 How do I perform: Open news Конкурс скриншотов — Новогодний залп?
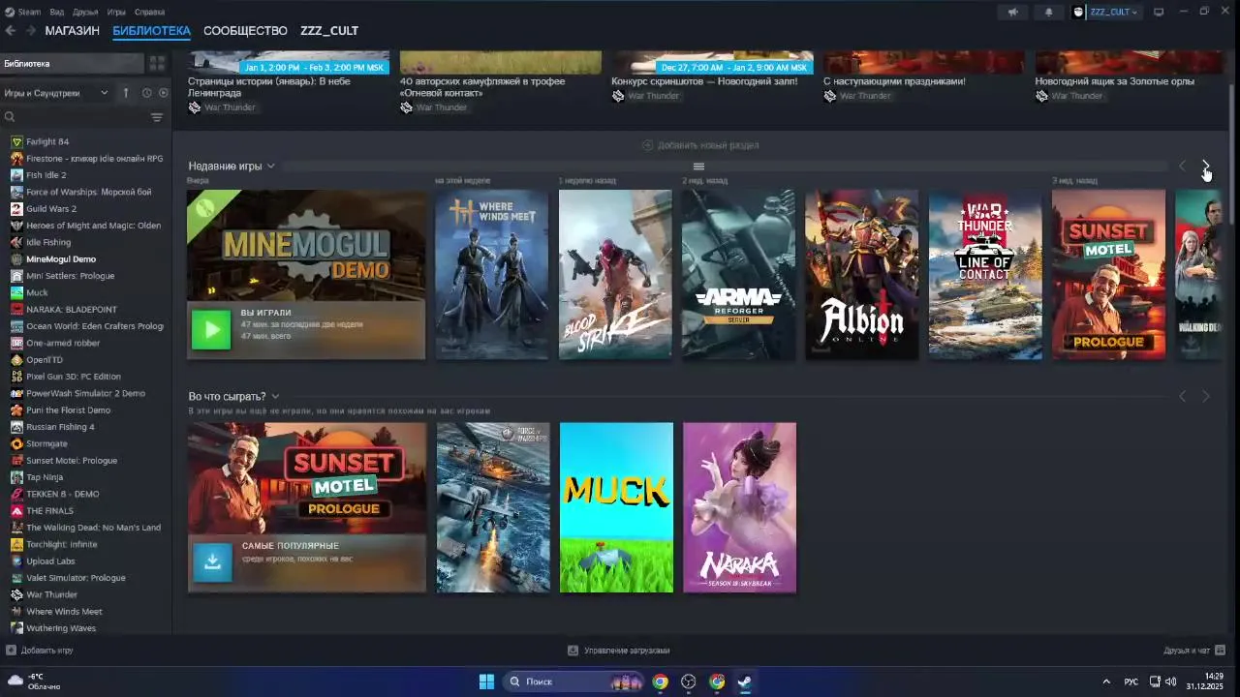(x=704, y=81)
